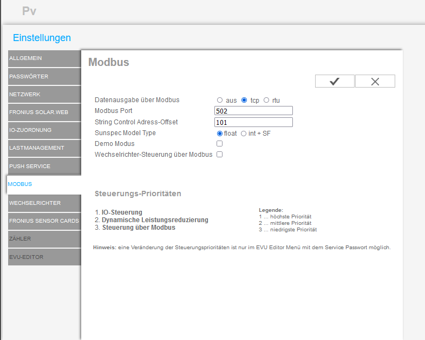Focus the String Control Adress-Offset field
Image resolution: width=425 pixels, height=340 pixels.
click(253, 122)
